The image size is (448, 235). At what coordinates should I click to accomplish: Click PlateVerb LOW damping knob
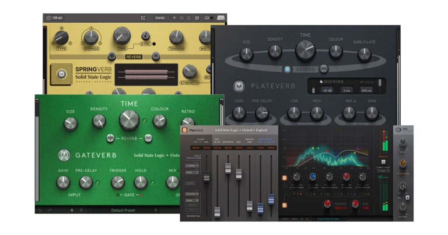point(294,114)
